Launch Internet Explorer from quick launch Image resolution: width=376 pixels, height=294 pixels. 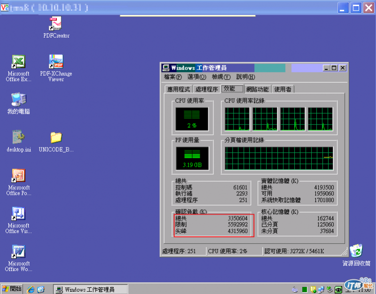point(31,289)
